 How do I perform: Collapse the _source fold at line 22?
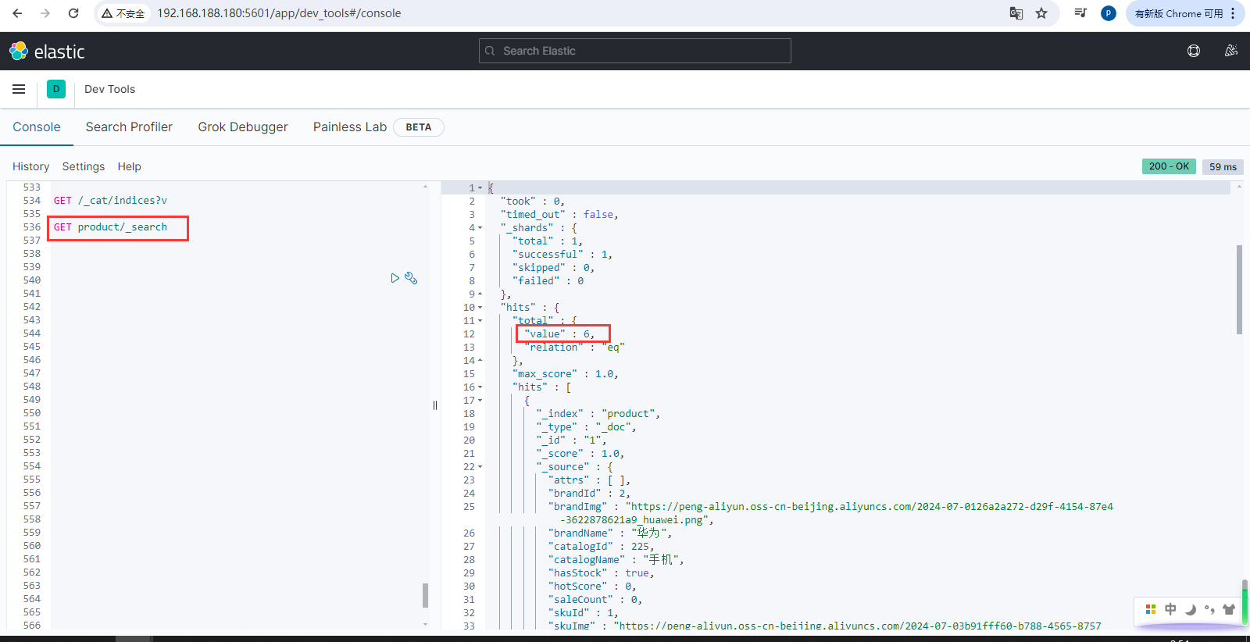tap(480, 467)
